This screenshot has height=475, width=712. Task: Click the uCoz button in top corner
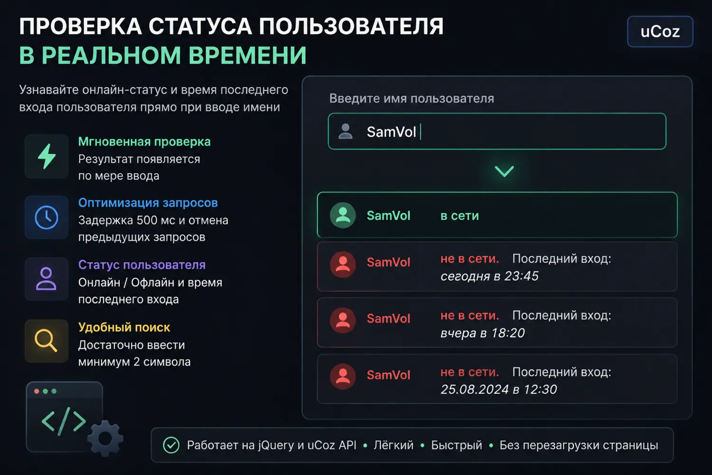click(660, 32)
